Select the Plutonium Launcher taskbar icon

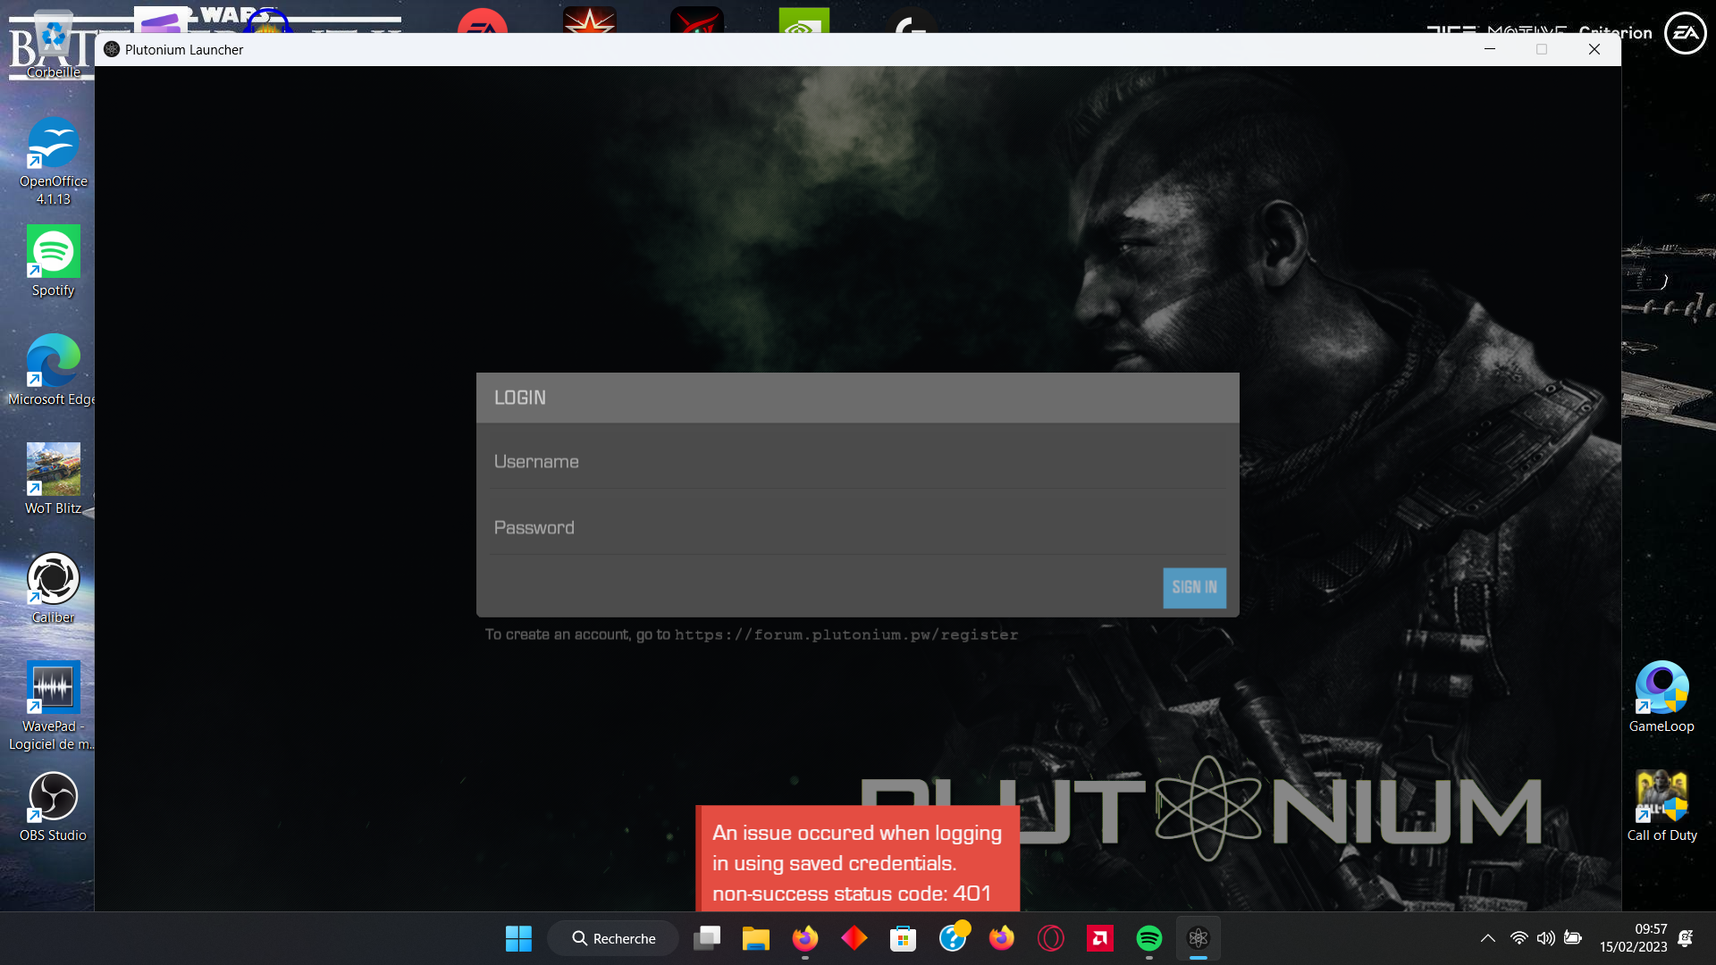1199,938
